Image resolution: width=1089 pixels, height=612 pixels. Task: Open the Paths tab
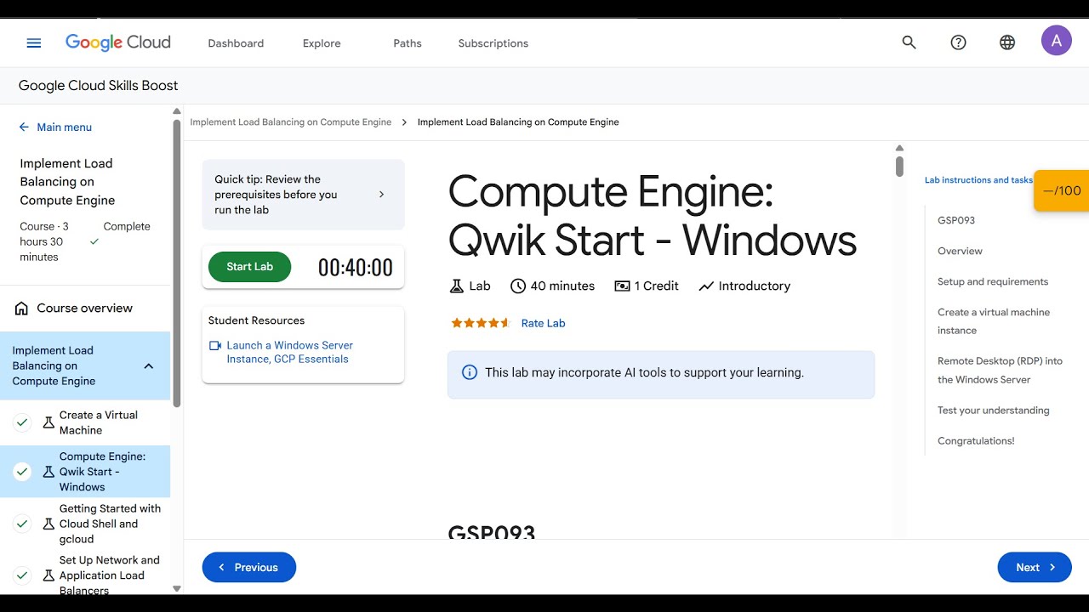408,43
